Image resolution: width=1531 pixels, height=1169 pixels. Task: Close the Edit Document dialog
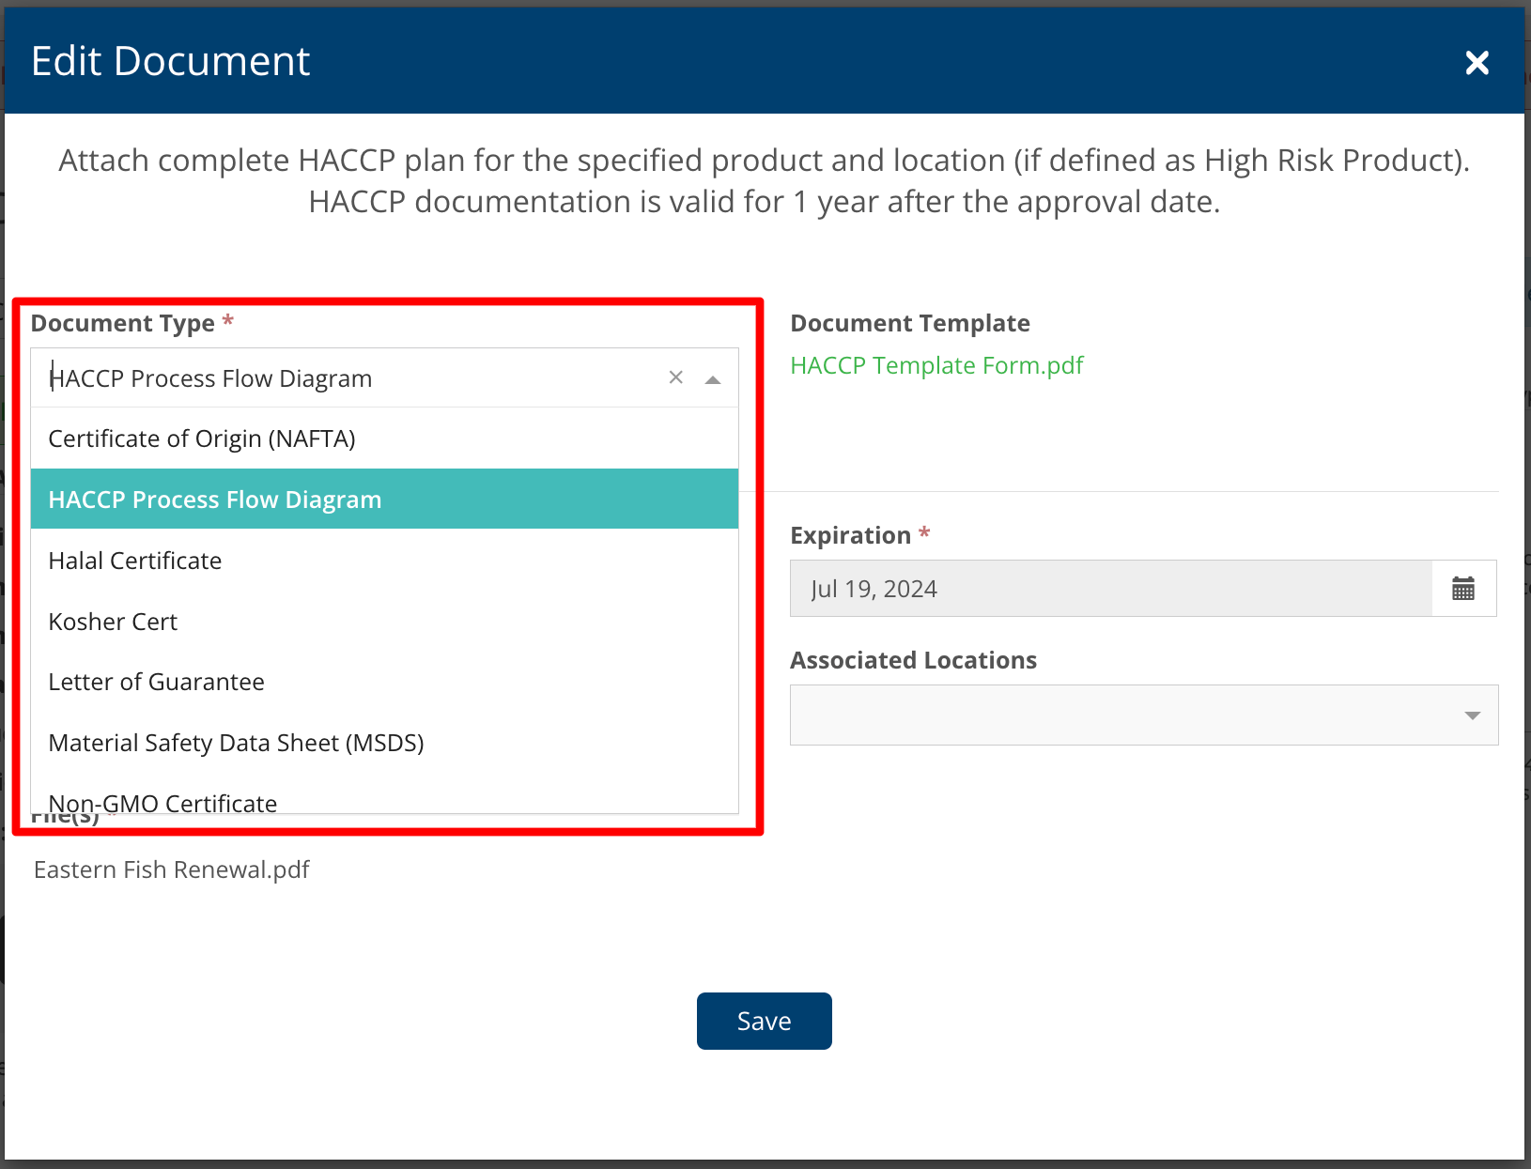click(1477, 63)
